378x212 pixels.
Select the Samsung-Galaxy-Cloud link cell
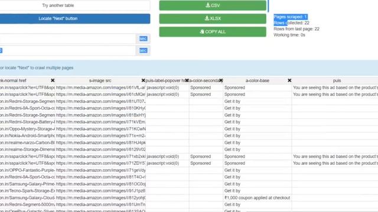[x=28, y=198]
